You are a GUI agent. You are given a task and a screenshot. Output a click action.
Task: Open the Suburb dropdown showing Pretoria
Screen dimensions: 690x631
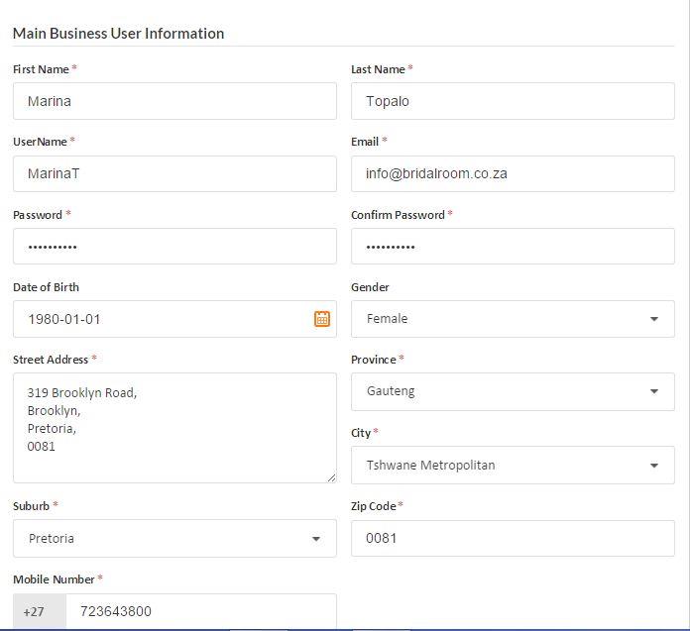click(174, 539)
